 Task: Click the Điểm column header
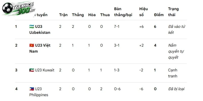[159, 15]
